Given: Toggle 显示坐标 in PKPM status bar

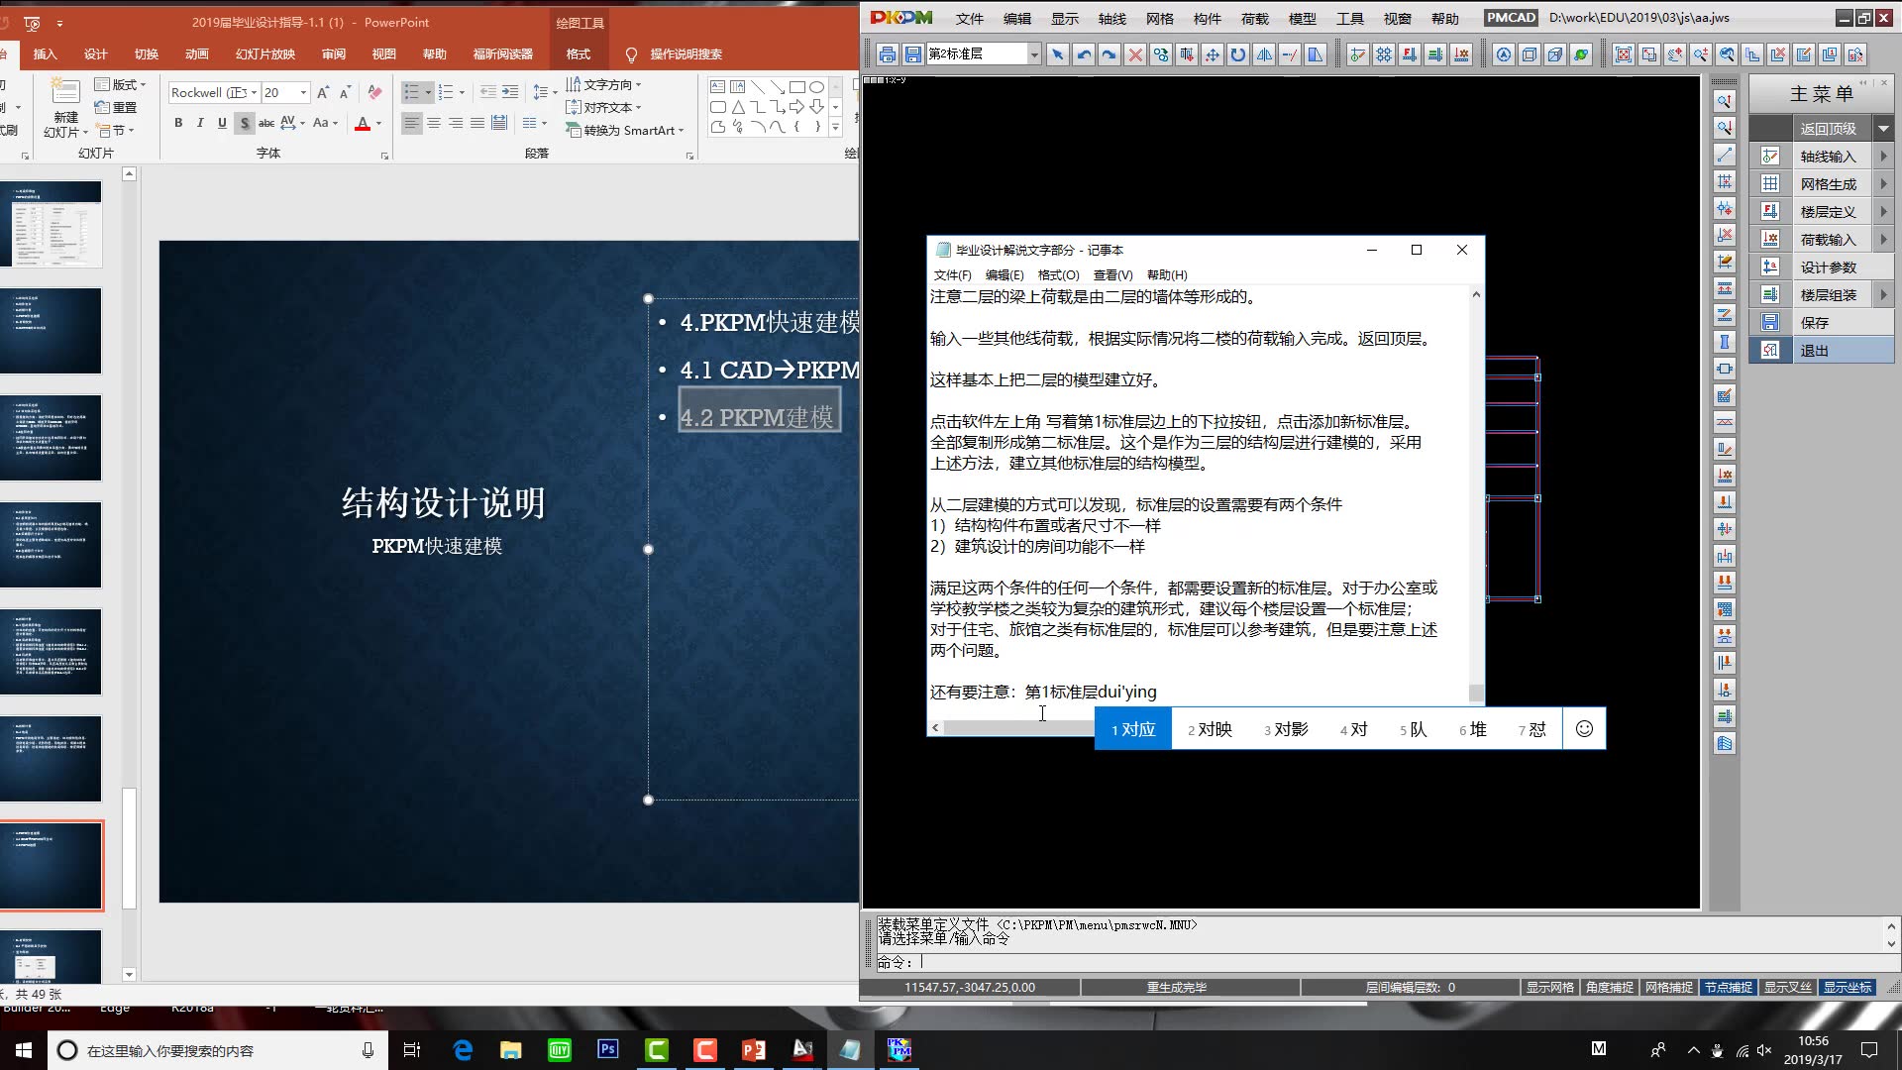Looking at the screenshot, I should pyautogui.click(x=1848, y=988).
